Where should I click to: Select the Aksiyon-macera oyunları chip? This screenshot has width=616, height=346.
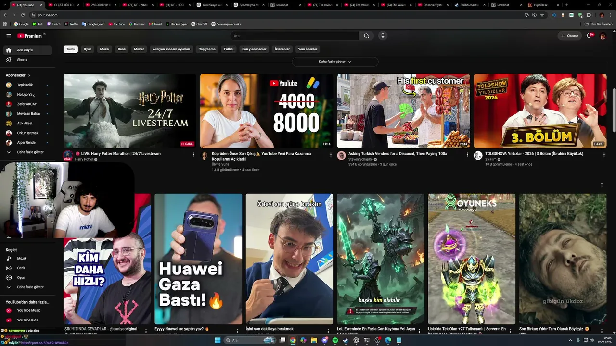(171, 49)
